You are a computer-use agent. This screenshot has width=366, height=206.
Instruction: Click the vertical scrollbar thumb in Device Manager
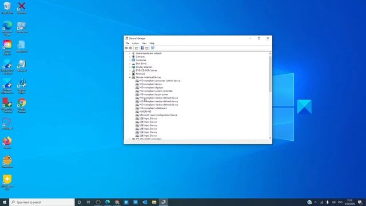[270, 74]
